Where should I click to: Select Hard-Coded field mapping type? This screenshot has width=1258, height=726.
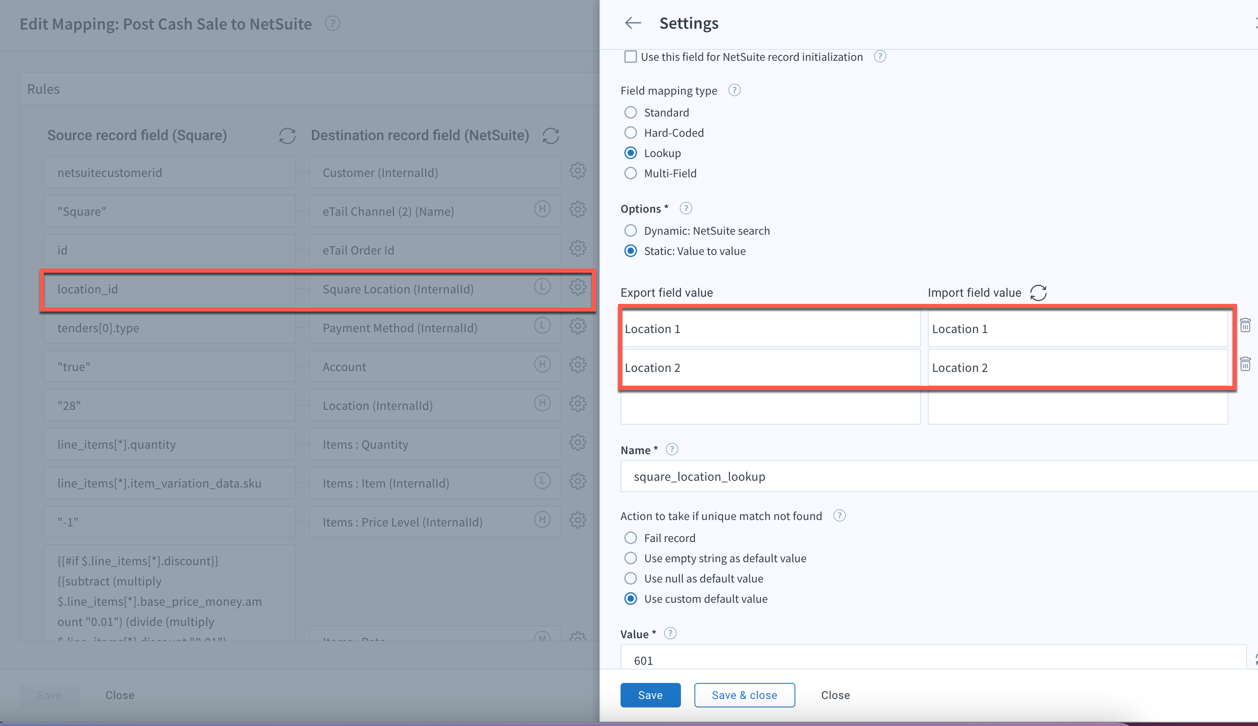tap(630, 133)
